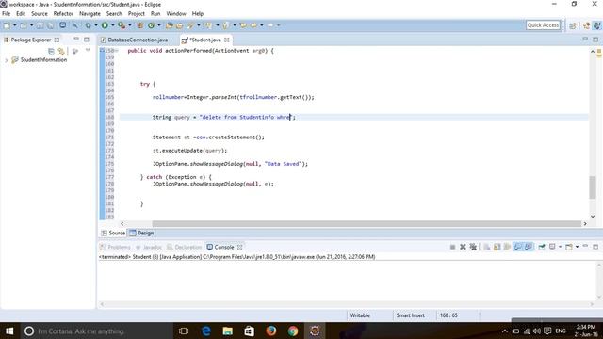Image resolution: width=603 pixels, height=339 pixels.
Task: Click the monitor toolbar icon beside Save All
Action: click(63, 25)
